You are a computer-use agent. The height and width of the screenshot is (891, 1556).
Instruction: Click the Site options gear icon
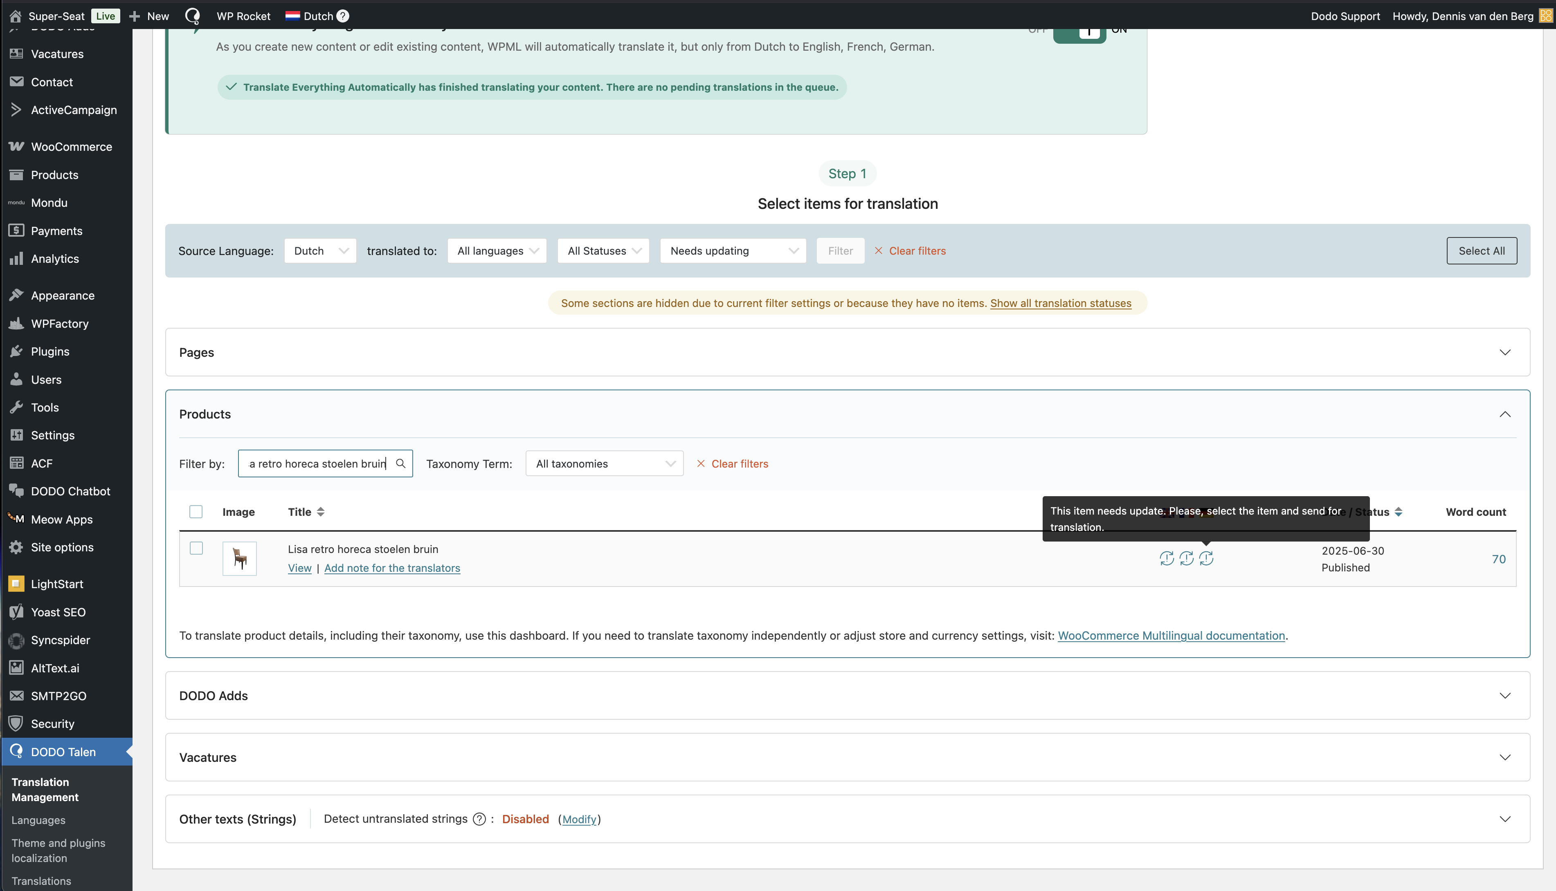point(16,546)
